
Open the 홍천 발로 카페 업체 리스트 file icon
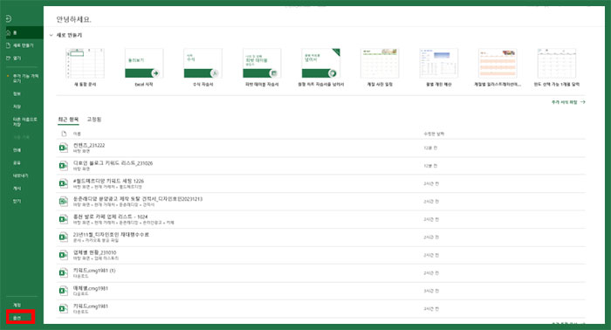pos(63,219)
